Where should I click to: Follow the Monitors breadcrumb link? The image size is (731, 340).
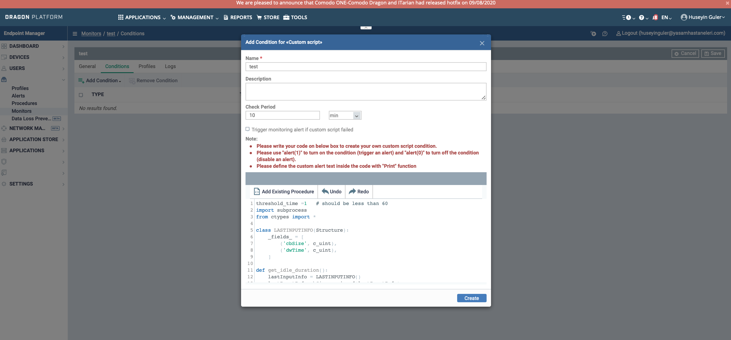[x=91, y=34]
